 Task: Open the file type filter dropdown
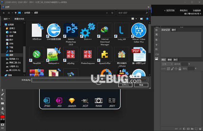tap(147, 80)
